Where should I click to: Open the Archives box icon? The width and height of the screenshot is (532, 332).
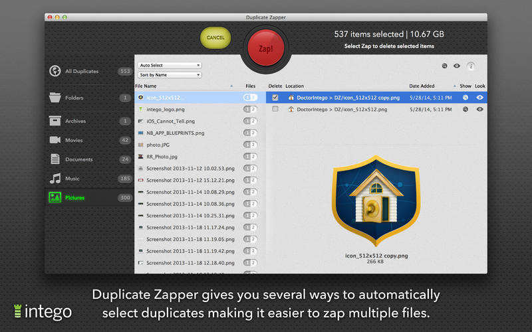click(55, 121)
